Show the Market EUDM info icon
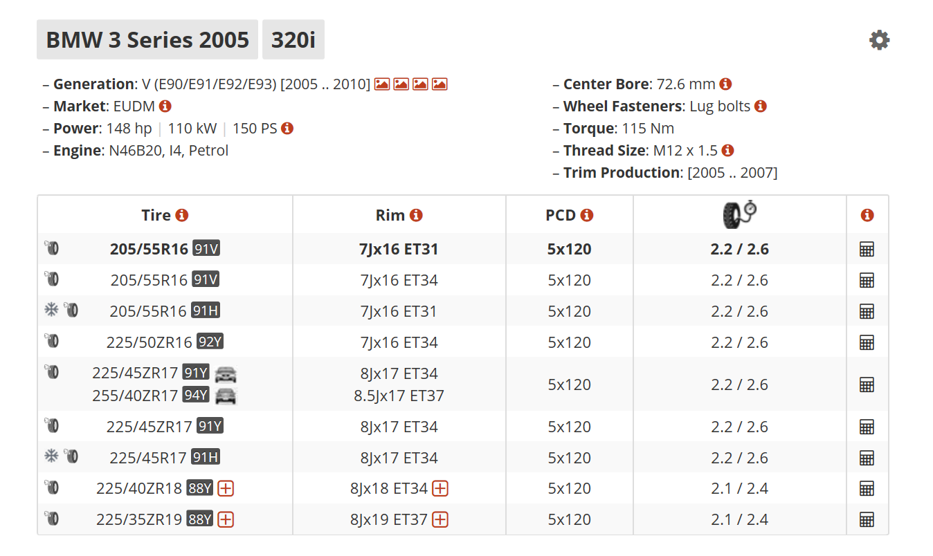The width and height of the screenshot is (933, 556). point(165,106)
